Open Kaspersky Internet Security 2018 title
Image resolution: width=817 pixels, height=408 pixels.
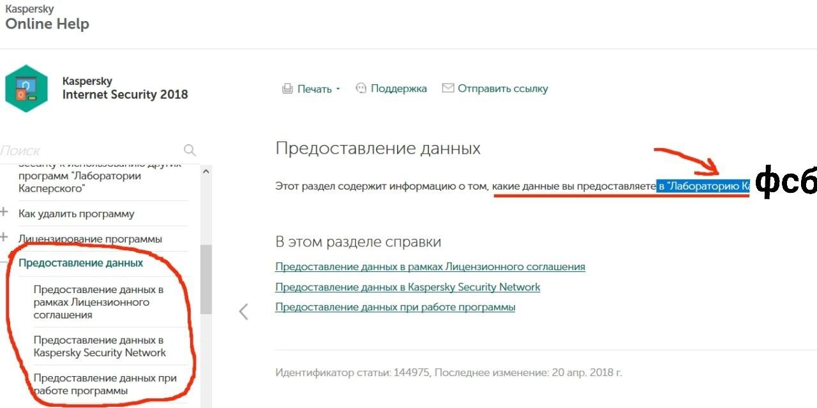pos(125,88)
